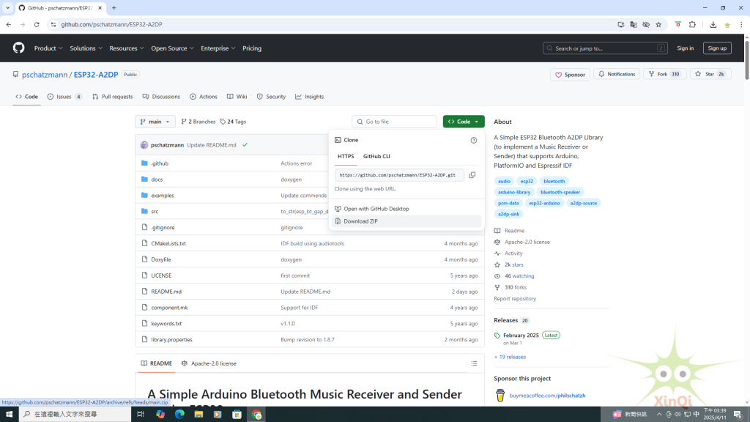Open the + 19 releases link
The width and height of the screenshot is (750, 422).
(510, 357)
